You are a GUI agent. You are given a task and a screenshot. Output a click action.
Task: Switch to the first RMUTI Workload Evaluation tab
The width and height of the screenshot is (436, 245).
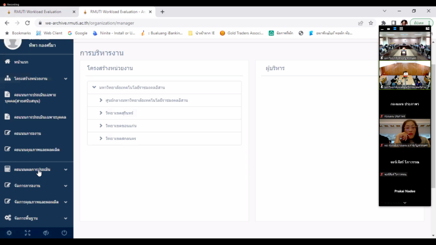[x=38, y=11]
